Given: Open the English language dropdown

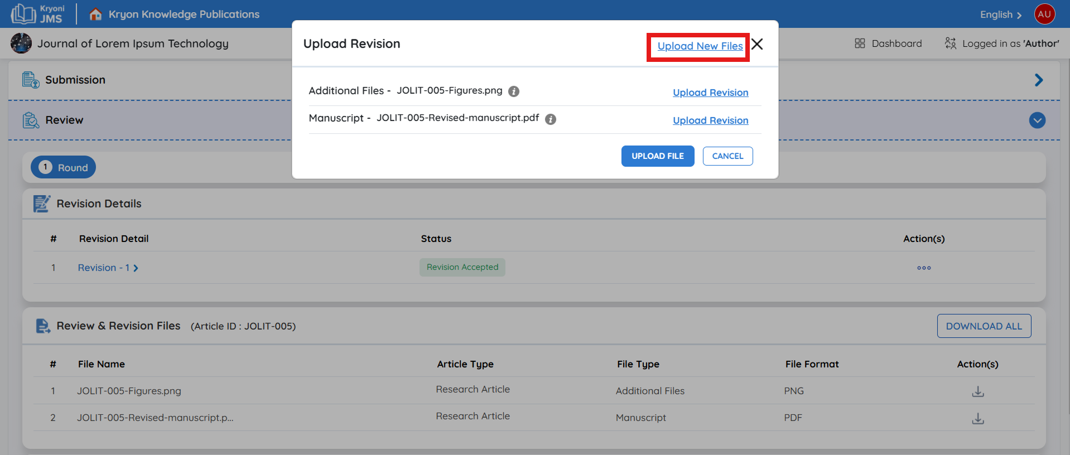Looking at the screenshot, I should point(1001,14).
